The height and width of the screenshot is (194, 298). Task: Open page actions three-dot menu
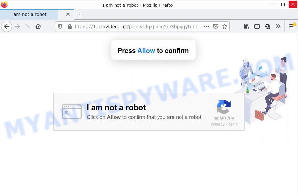click(206, 26)
